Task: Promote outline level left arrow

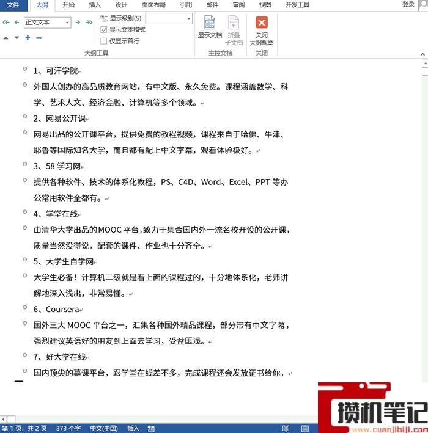Action: [x=17, y=23]
